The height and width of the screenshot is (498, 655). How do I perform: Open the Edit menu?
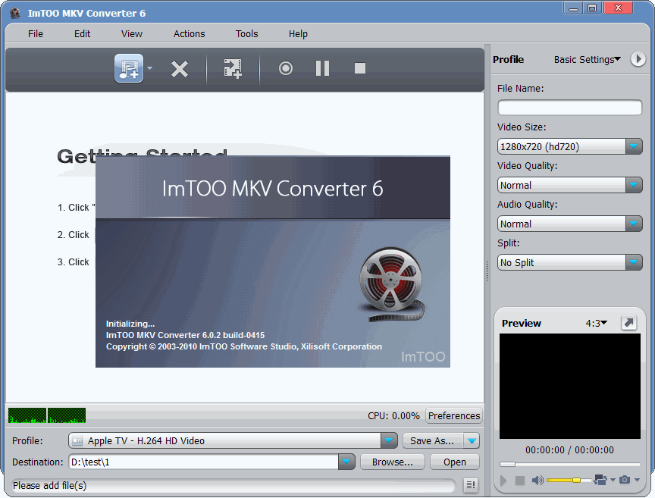83,34
